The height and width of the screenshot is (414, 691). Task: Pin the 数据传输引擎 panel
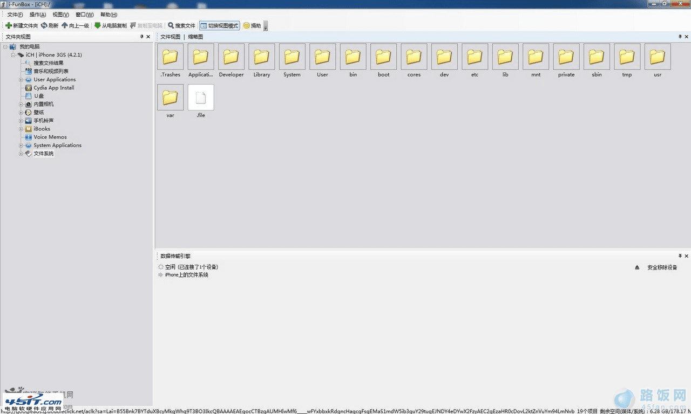[680, 256]
